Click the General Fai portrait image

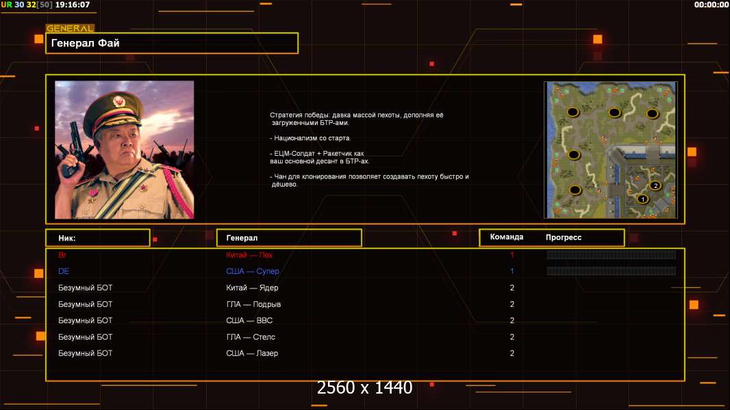(x=125, y=150)
